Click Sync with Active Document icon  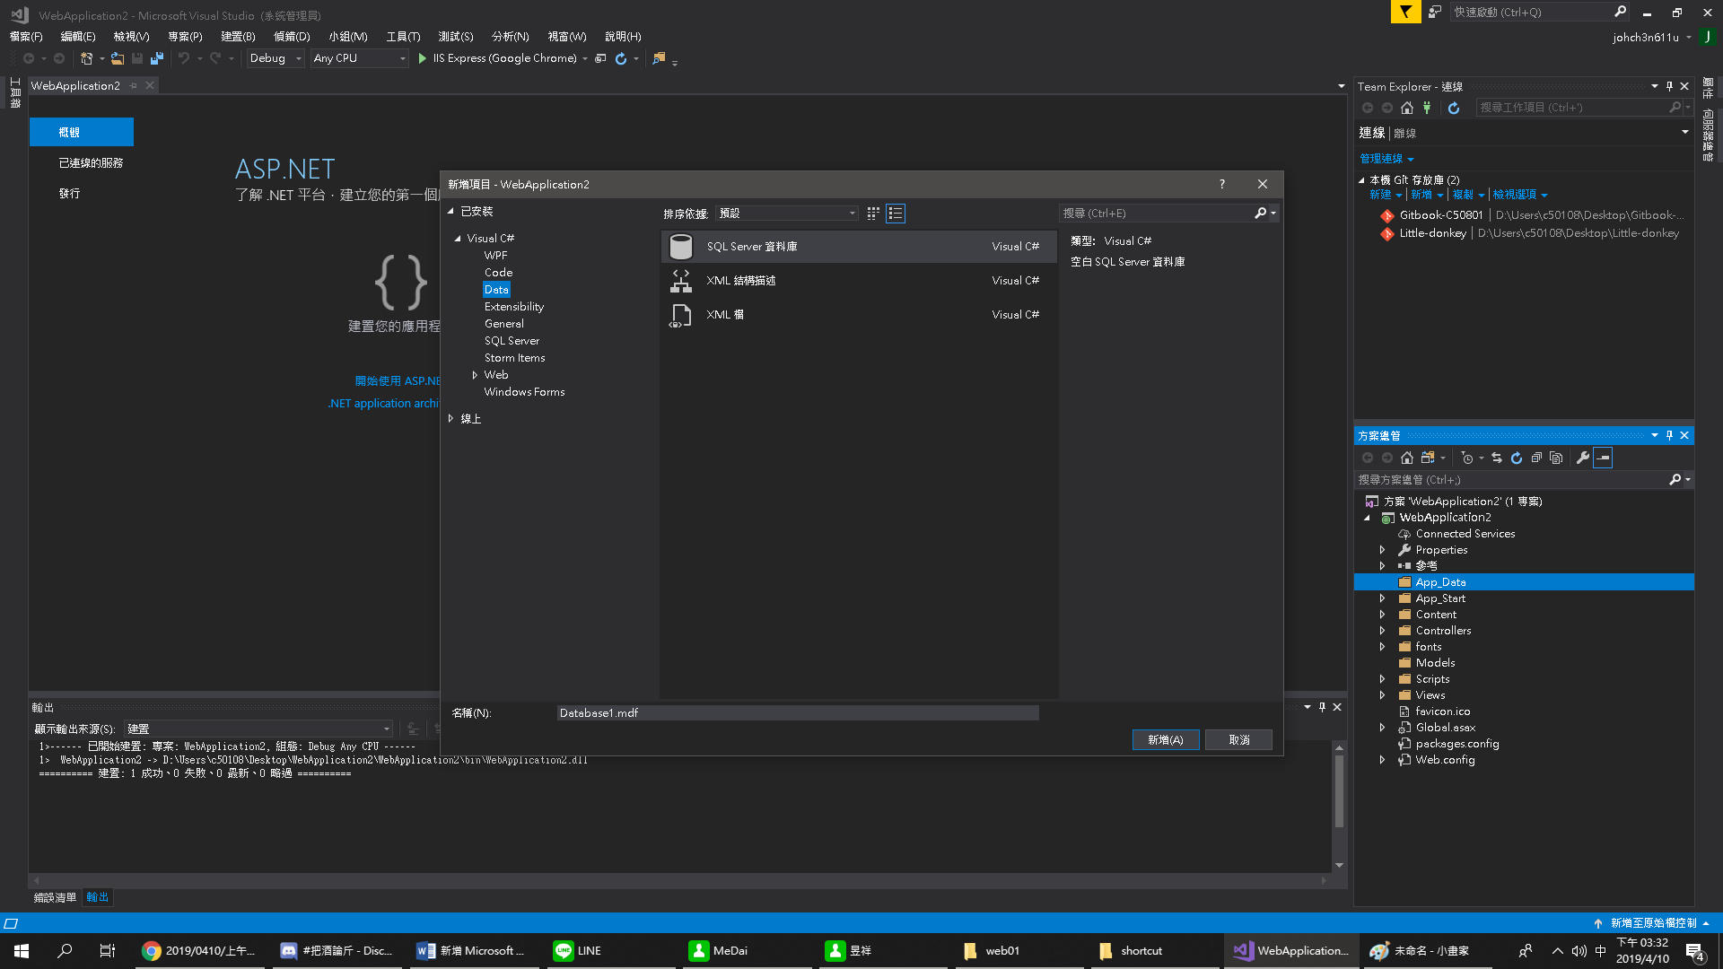pyautogui.click(x=1497, y=458)
